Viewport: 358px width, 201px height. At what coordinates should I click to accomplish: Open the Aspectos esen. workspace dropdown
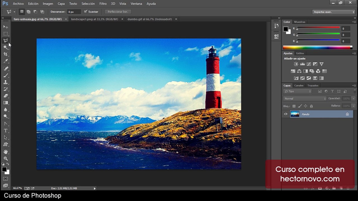click(334, 12)
